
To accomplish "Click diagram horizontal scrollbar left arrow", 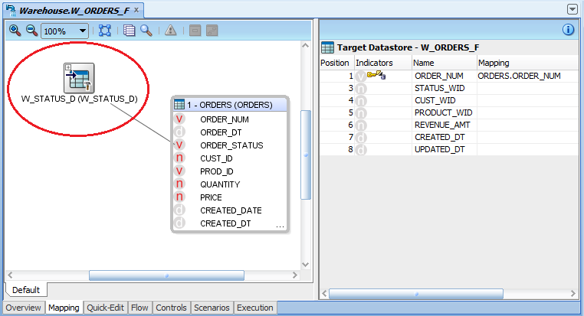I will click(11, 275).
